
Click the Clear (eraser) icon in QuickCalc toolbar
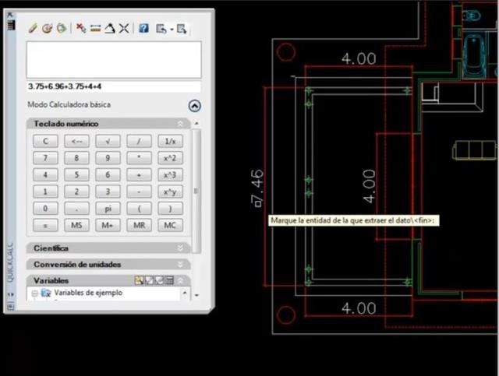pyautogui.click(x=33, y=28)
